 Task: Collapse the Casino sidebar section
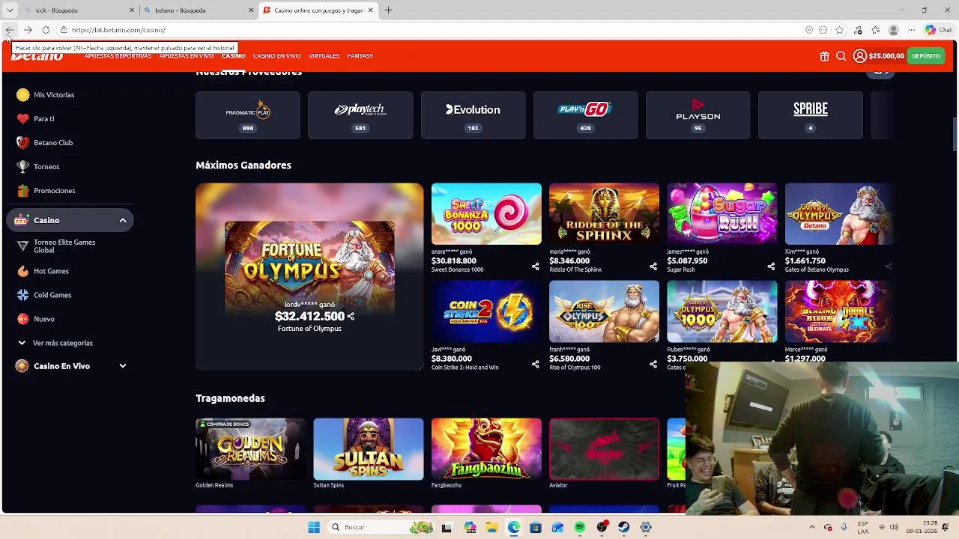point(123,220)
